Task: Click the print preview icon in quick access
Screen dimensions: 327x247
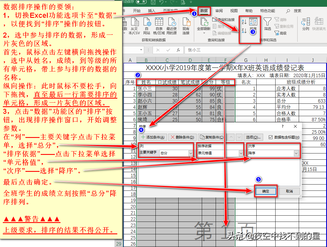Action: pyautogui.click(x=183, y=2)
